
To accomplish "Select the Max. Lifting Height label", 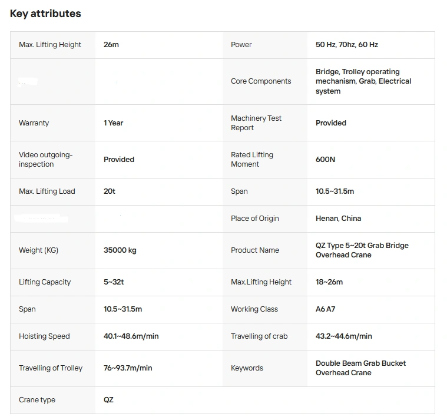I will point(50,45).
